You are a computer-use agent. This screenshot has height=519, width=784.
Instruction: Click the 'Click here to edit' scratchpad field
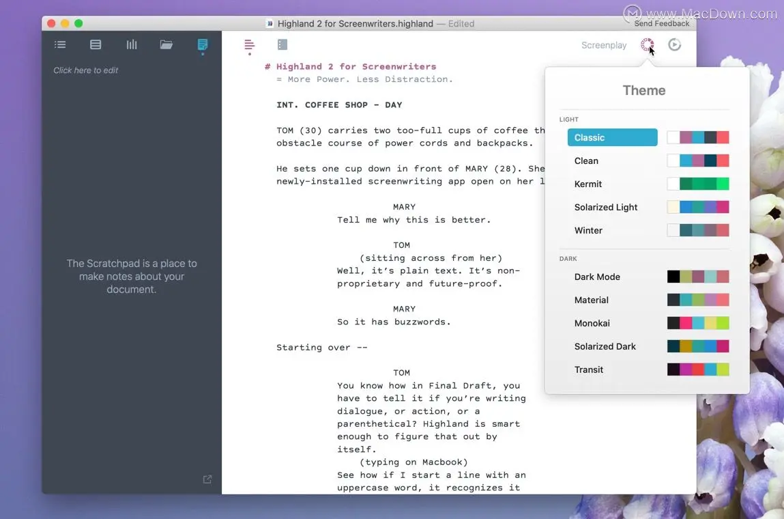tap(85, 70)
